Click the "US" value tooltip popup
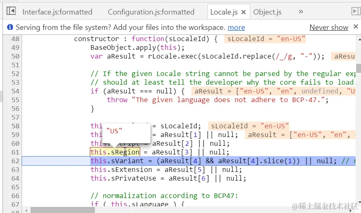This screenshot has width=361, height=213. (126, 133)
